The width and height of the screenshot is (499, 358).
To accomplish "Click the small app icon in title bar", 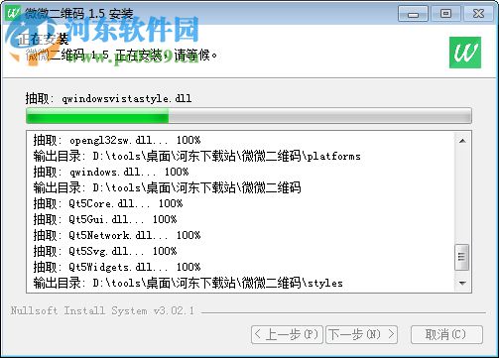I will (12, 13).
